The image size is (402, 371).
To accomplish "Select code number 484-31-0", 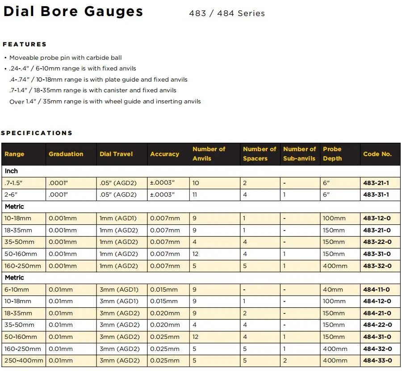I will point(377,337).
